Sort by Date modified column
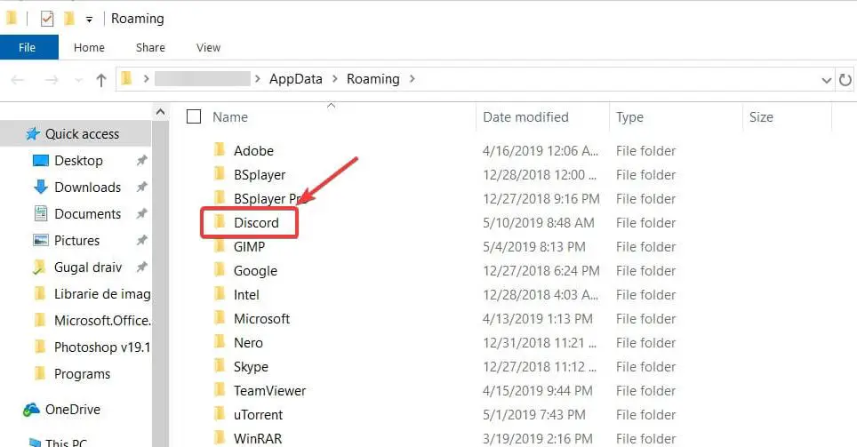Screen dimensions: 857x447 coord(525,117)
